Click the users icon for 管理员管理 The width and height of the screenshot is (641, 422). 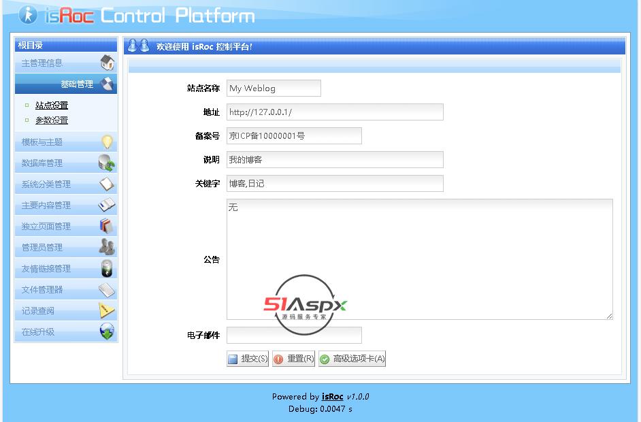tap(107, 247)
